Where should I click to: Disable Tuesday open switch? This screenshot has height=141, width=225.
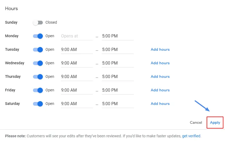point(38,50)
